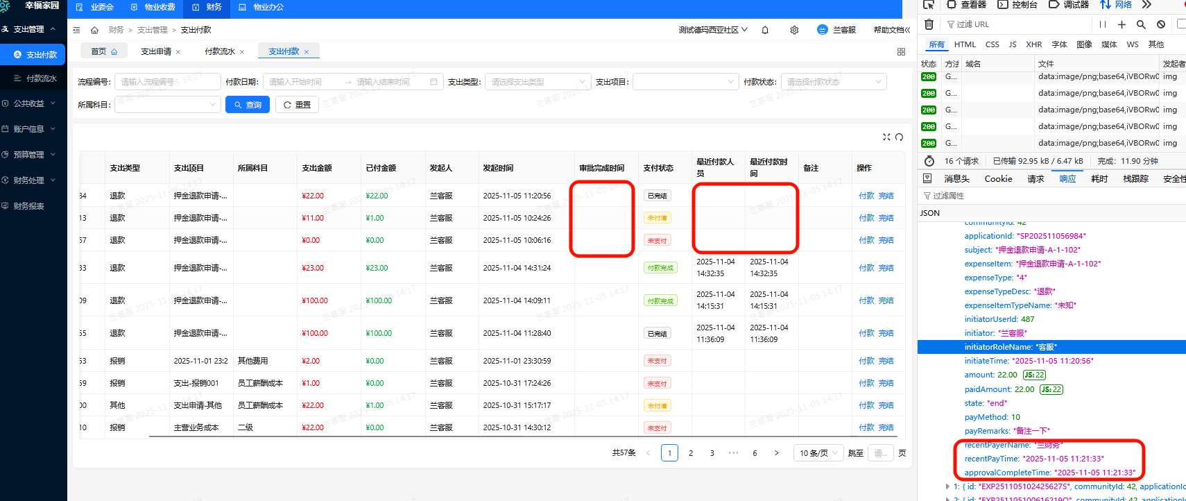Open settings via the gear icon

794,30
